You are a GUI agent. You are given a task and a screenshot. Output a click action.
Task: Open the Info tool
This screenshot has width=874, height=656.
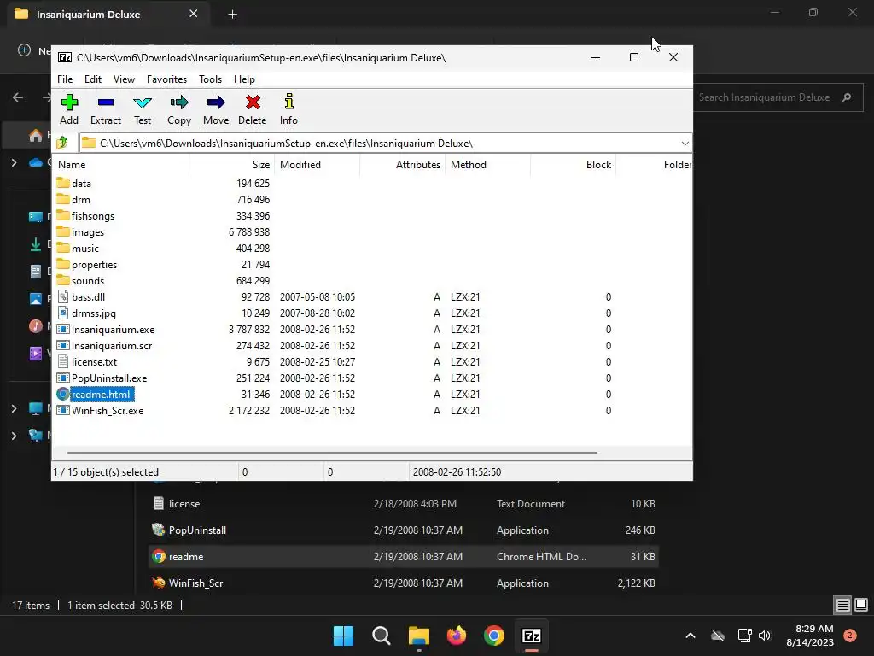coord(288,109)
